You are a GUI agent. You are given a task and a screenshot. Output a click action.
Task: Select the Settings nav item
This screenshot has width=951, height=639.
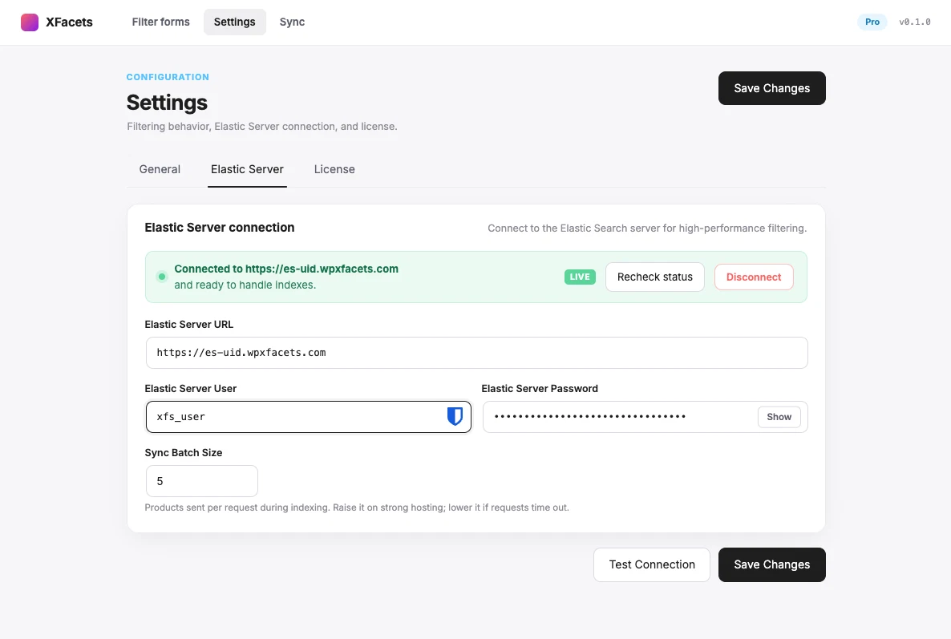coord(235,22)
